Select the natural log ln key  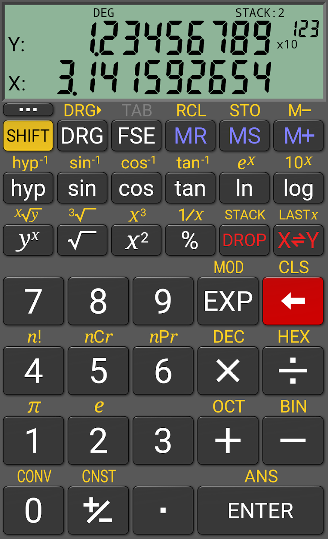pos(244,188)
